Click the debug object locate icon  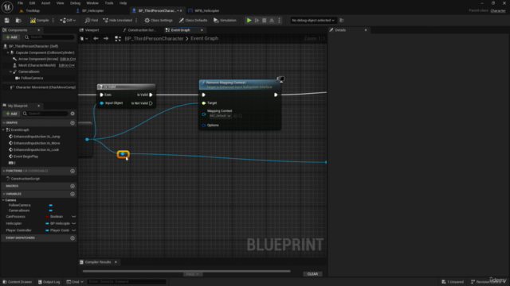click(x=342, y=20)
